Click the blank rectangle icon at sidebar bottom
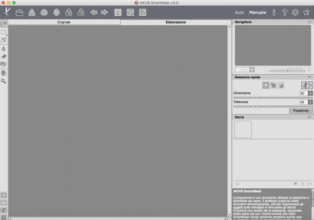This screenshot has height=220, width=314. (x=4, y=203)
